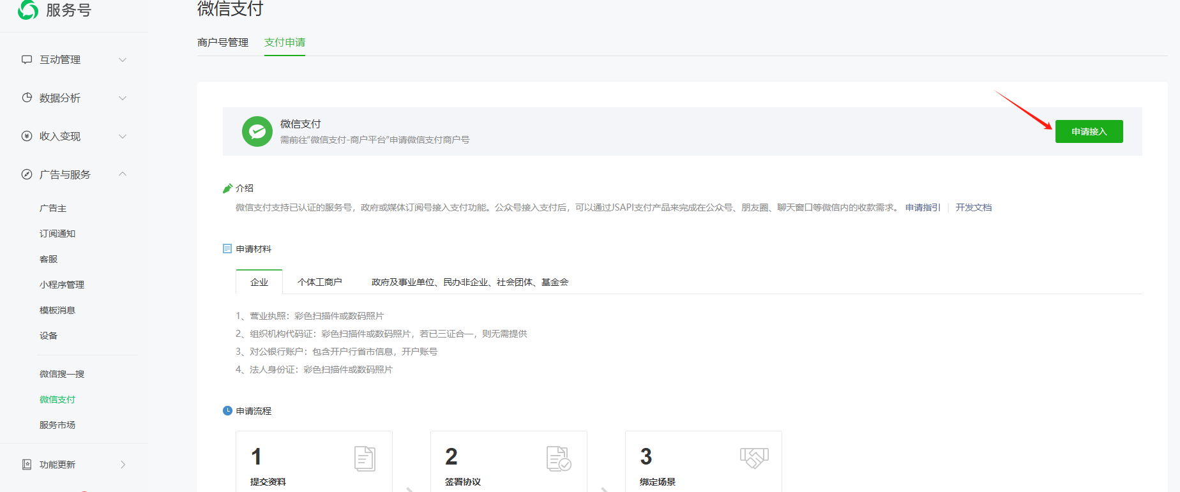The image size is (1180, 492).
Task: Click the 绑定场景 handshake icon
Action: [754, 458]
